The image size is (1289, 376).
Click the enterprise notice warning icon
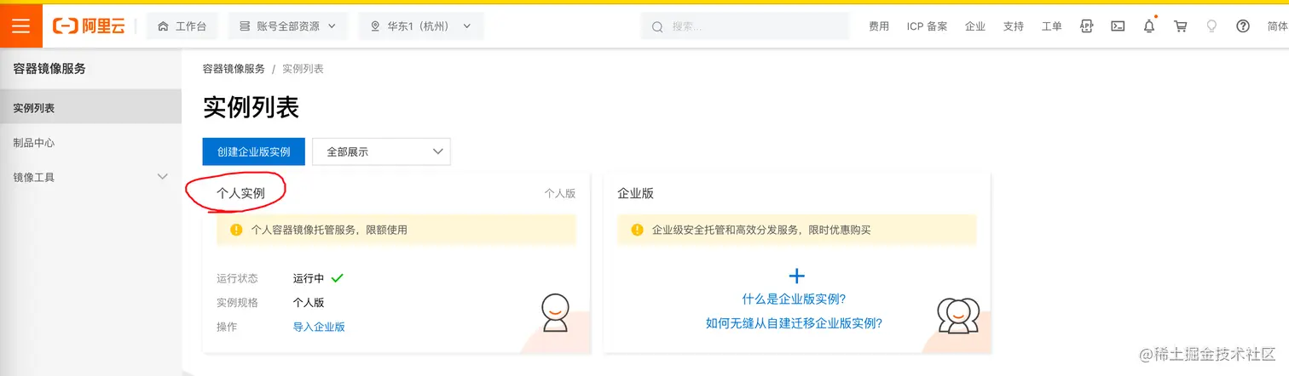click(x=637, y=230)
